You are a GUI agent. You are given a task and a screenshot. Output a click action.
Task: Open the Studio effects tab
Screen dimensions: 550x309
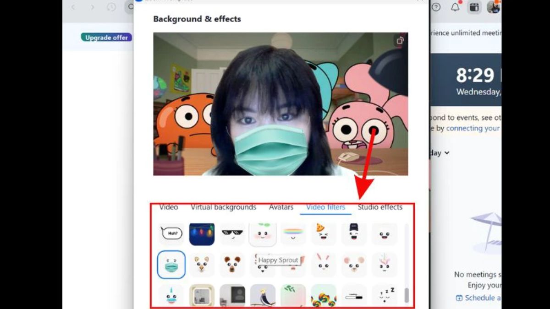(x=380, y=207)
